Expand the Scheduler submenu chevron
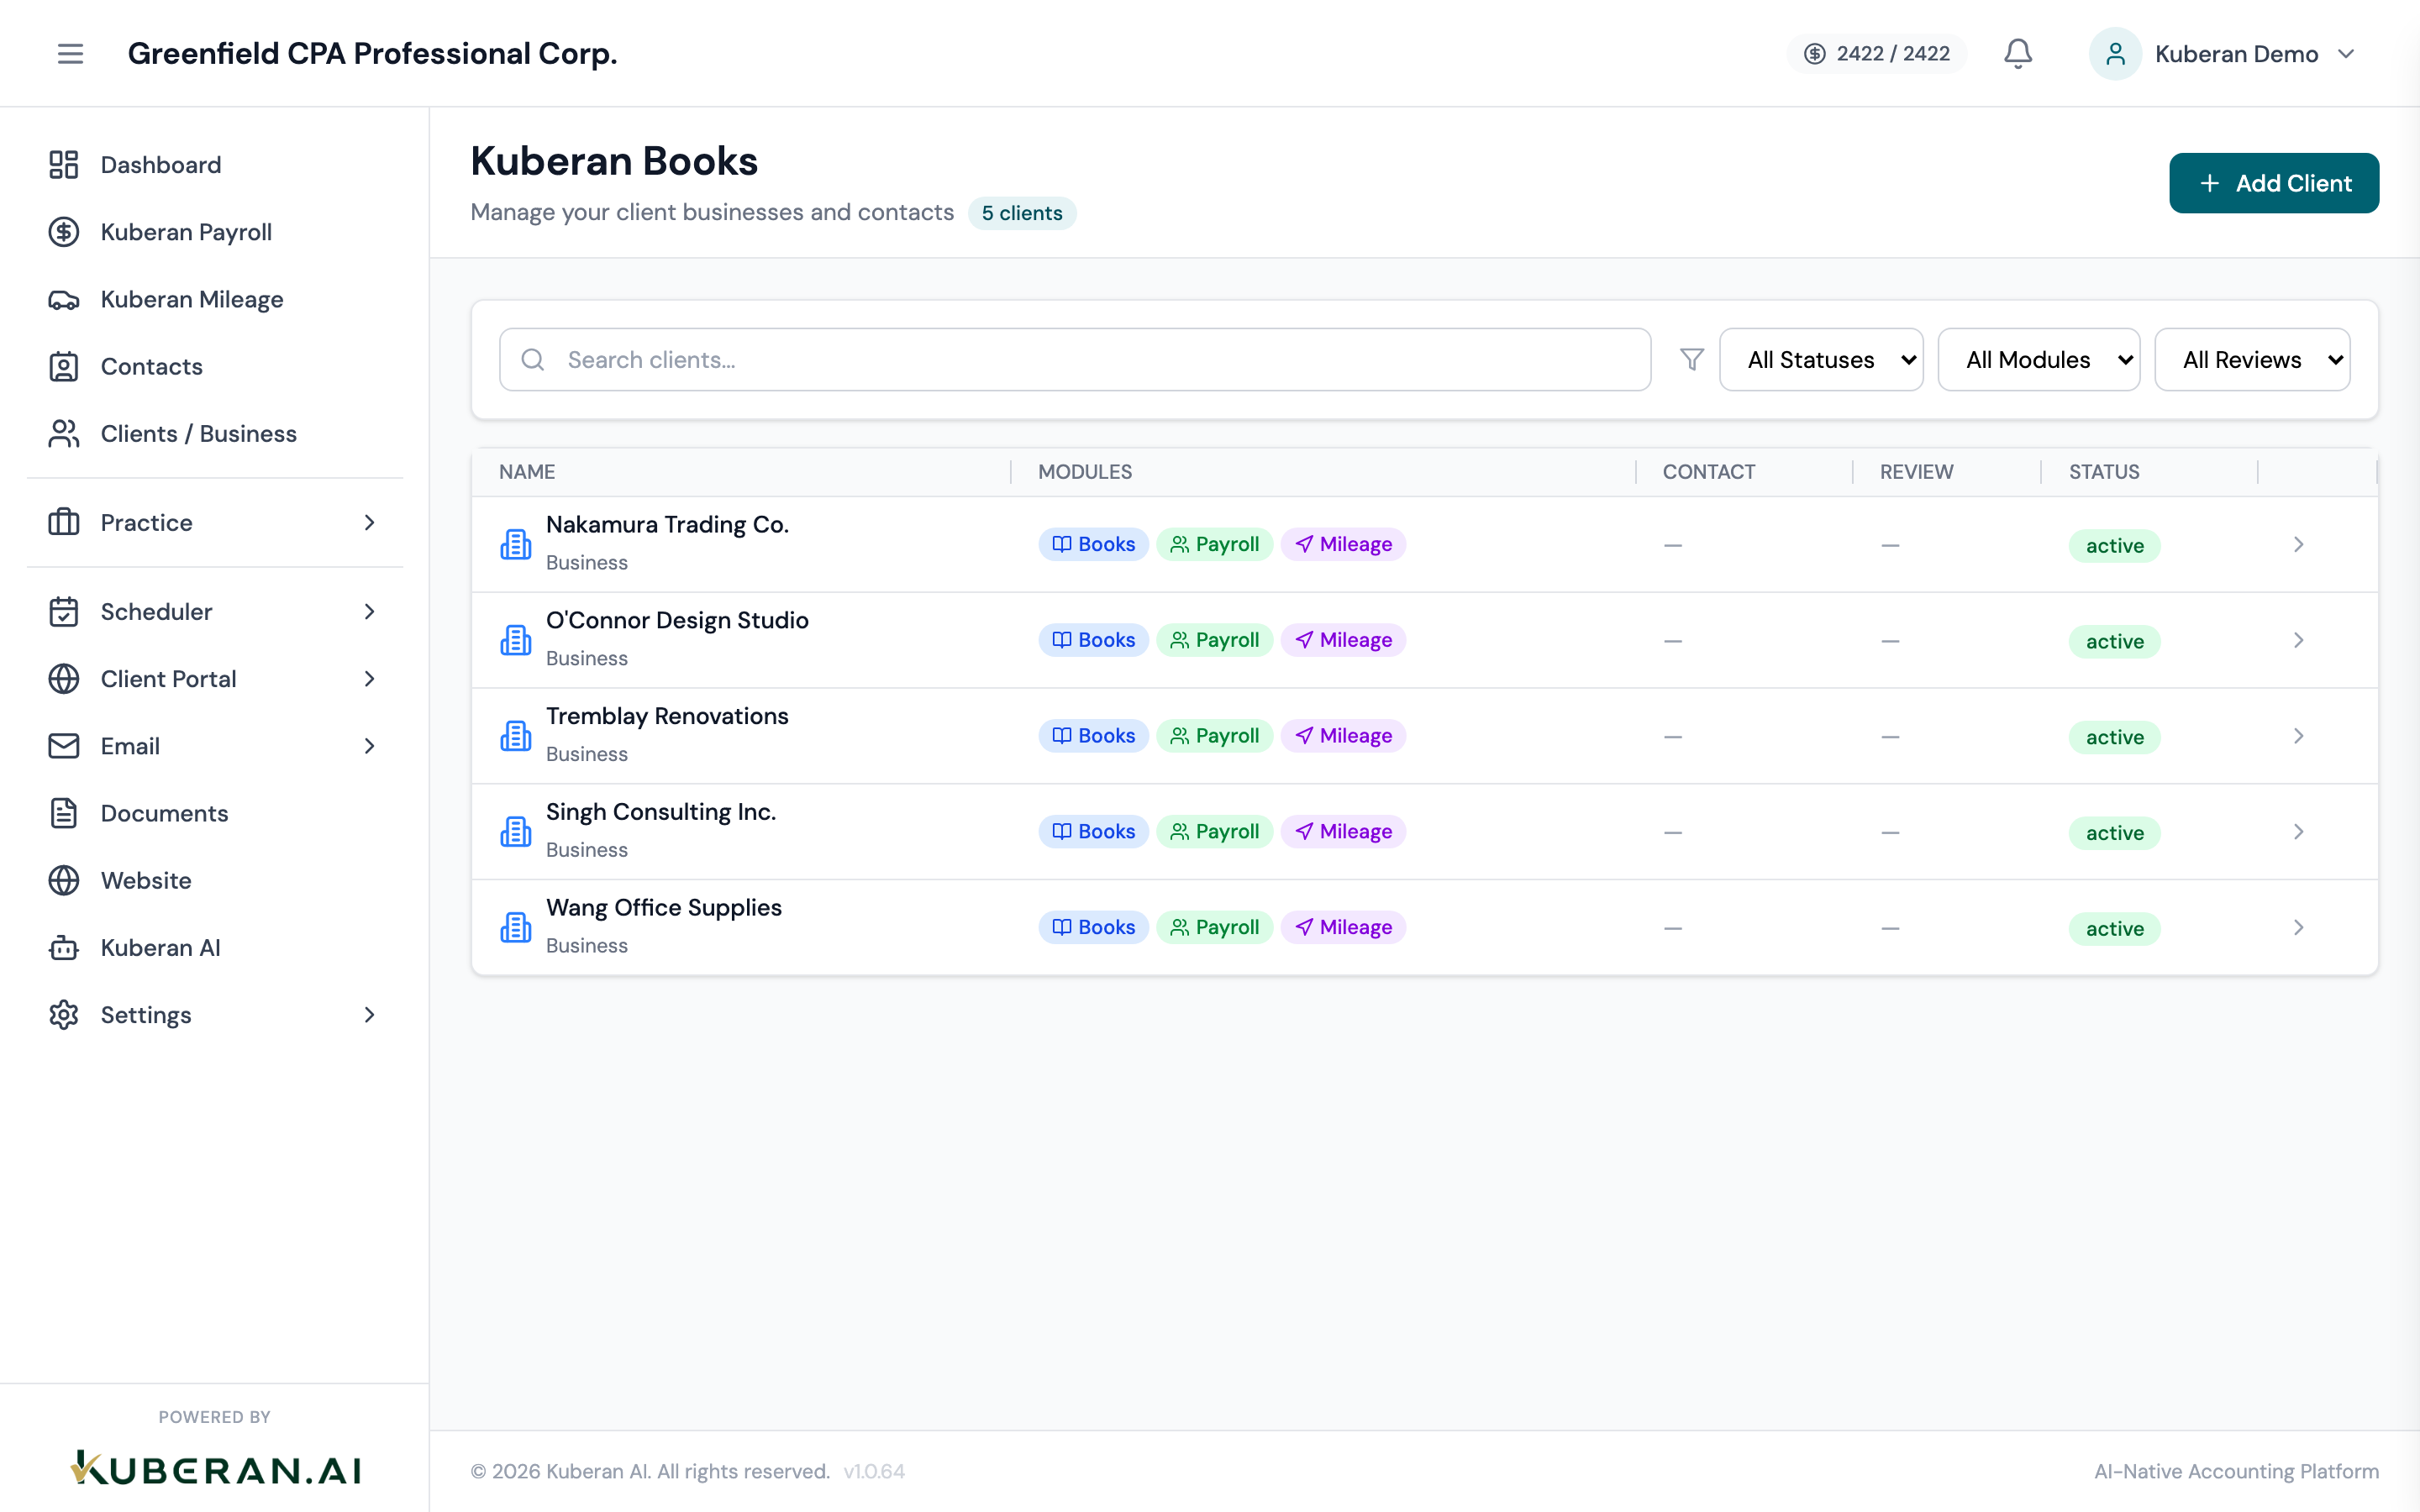 (x=370, y=611)
